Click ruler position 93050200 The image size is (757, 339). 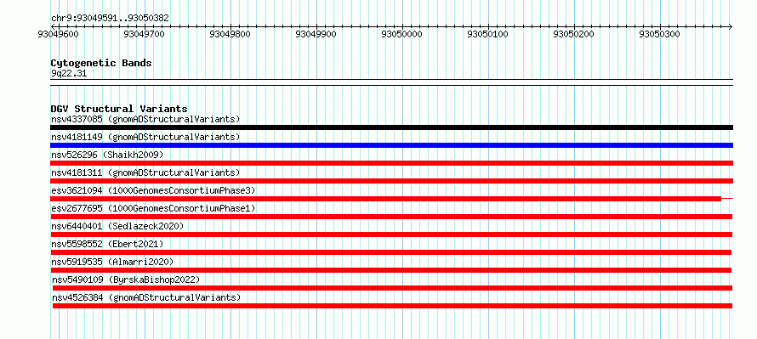[573, 34]
